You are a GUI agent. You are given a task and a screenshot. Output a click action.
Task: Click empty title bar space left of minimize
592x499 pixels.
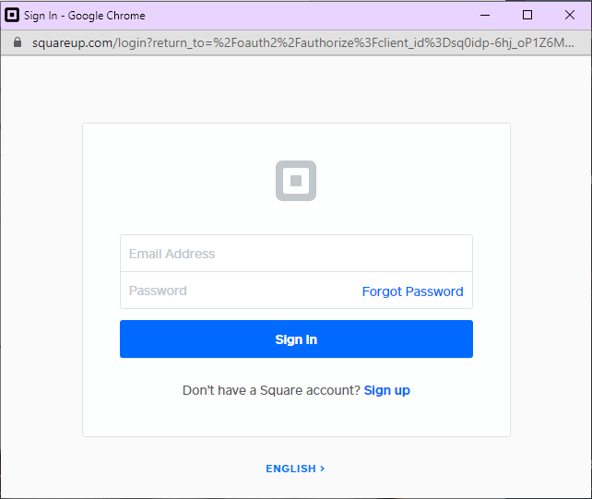(x=323, y=15)
